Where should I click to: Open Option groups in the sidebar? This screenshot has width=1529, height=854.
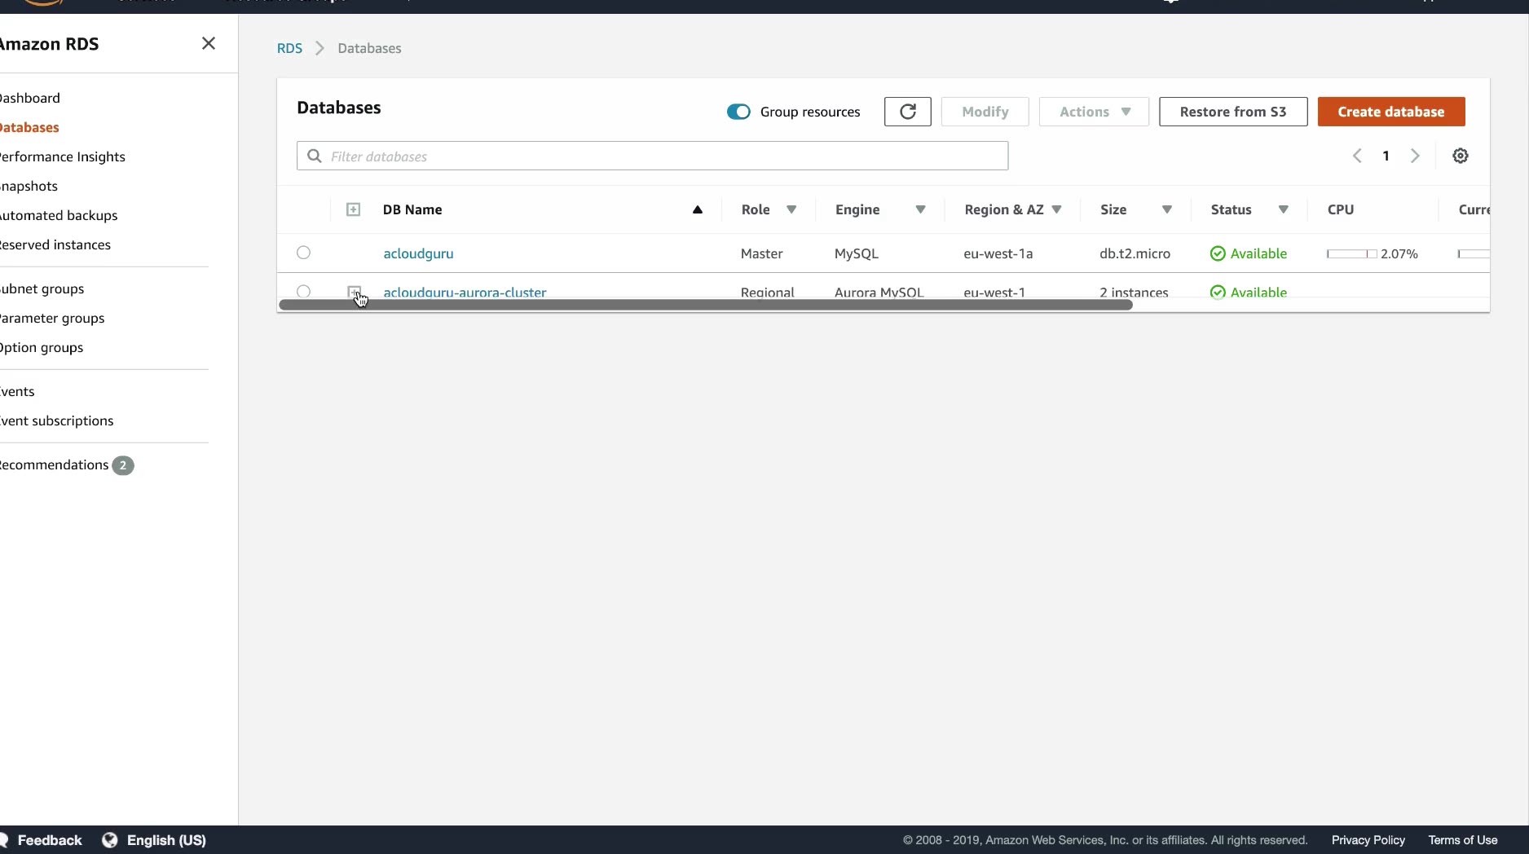click(42, 347)
